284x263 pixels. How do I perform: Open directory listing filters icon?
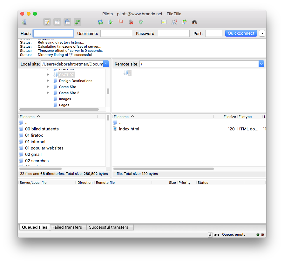coord(164,22)
